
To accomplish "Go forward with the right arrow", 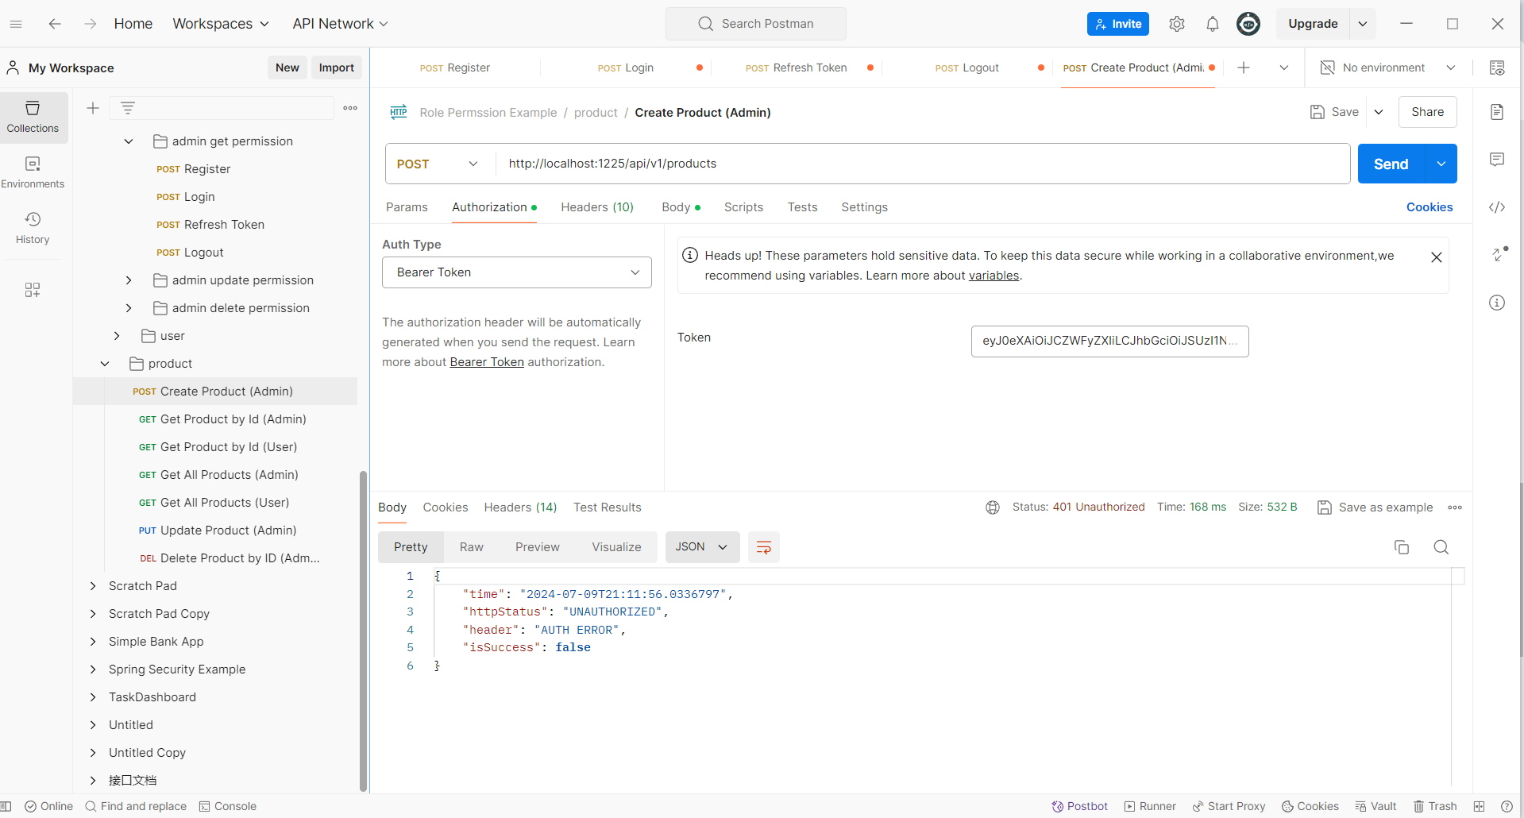I will coord(91,24).
